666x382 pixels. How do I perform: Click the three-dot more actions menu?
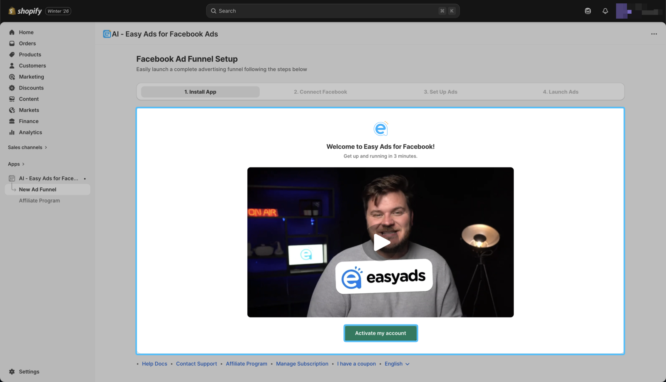[654, 34]
